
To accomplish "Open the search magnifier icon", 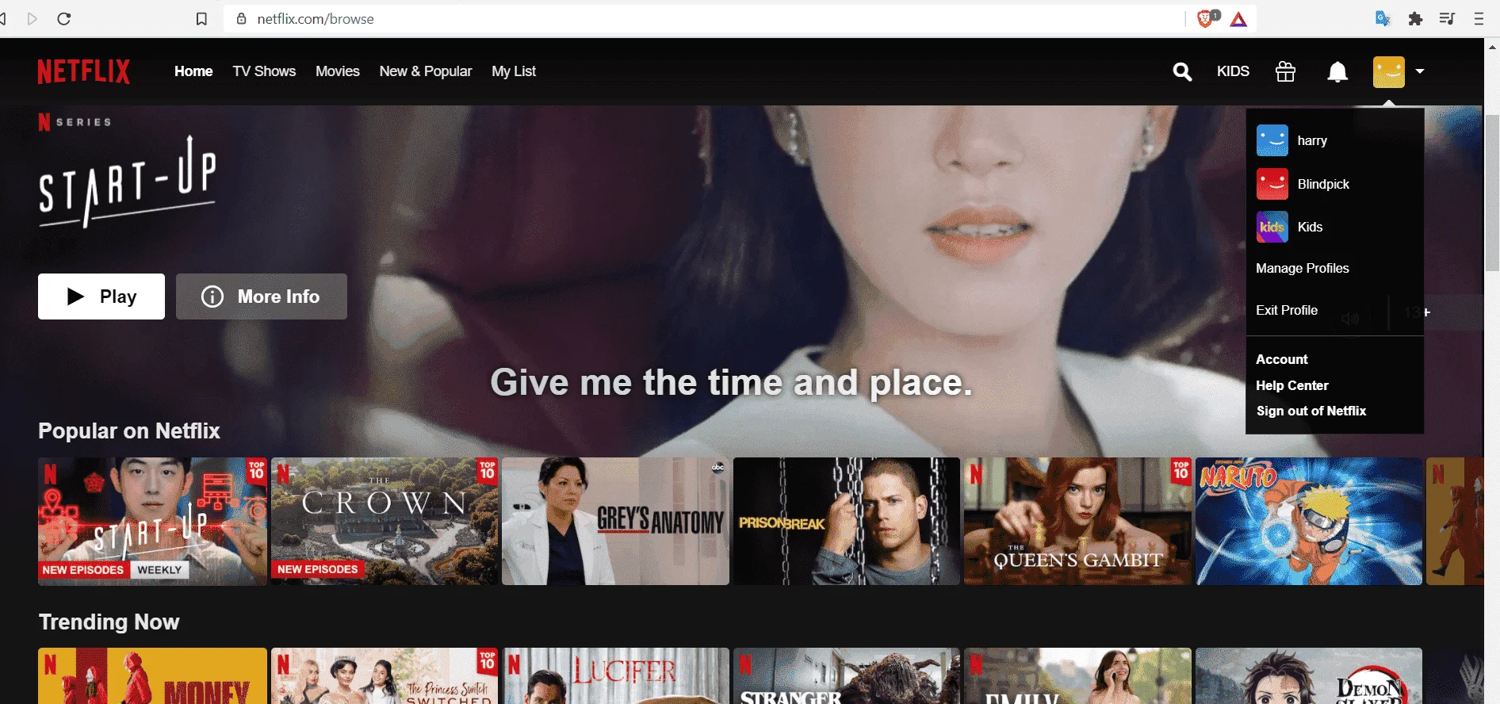I will point(1182,72).
